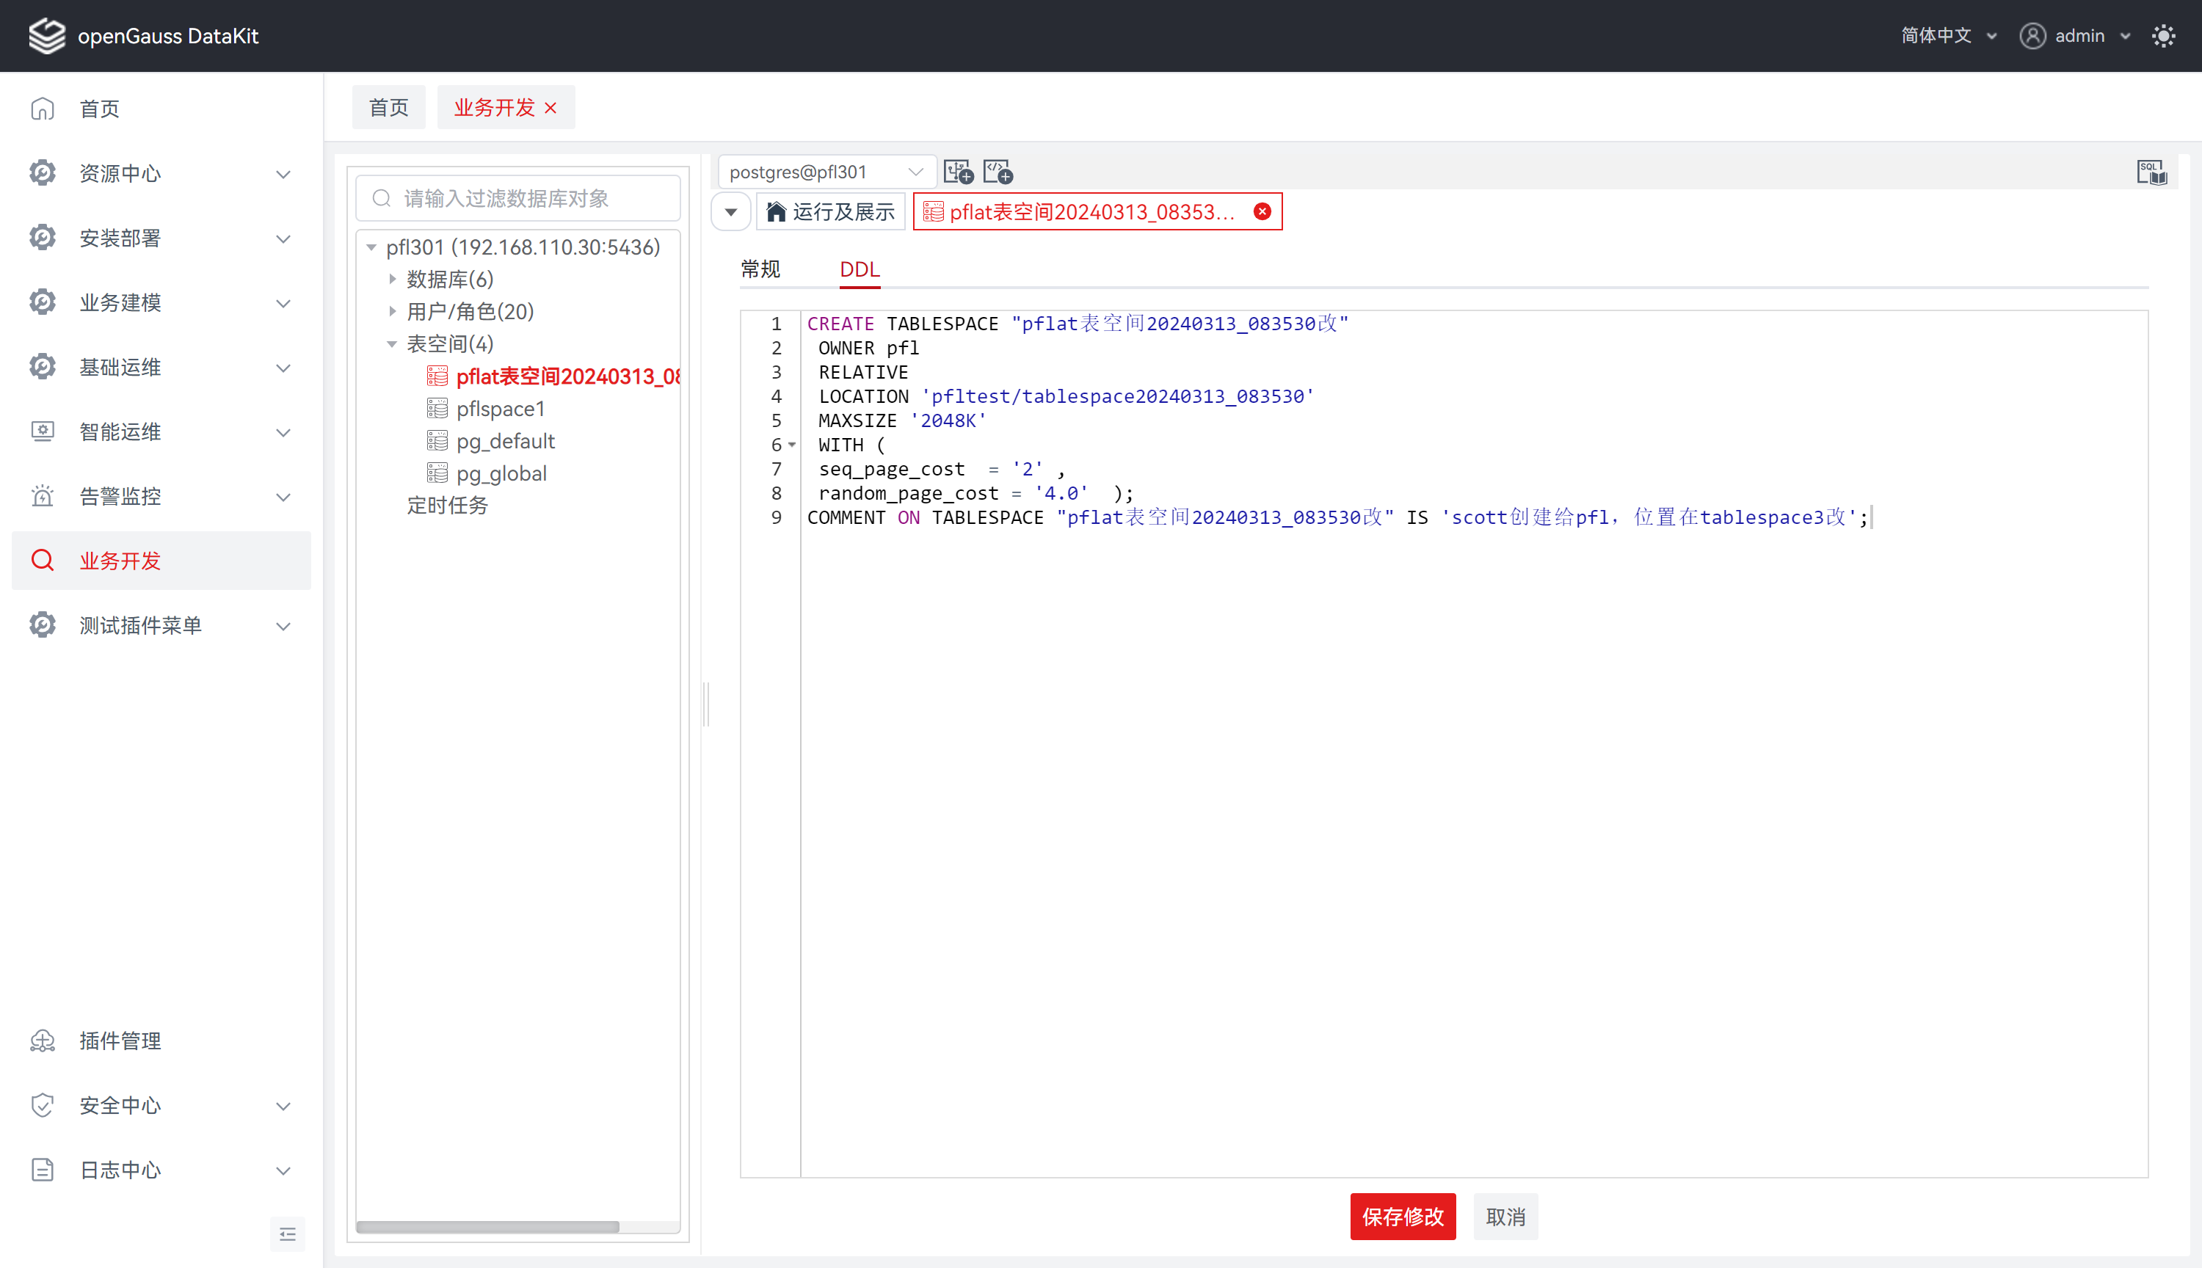This screenshot has height=1268, width=2202.
Task: Click the 告警监控 alarm icon
Action: (x=43, y=495)
